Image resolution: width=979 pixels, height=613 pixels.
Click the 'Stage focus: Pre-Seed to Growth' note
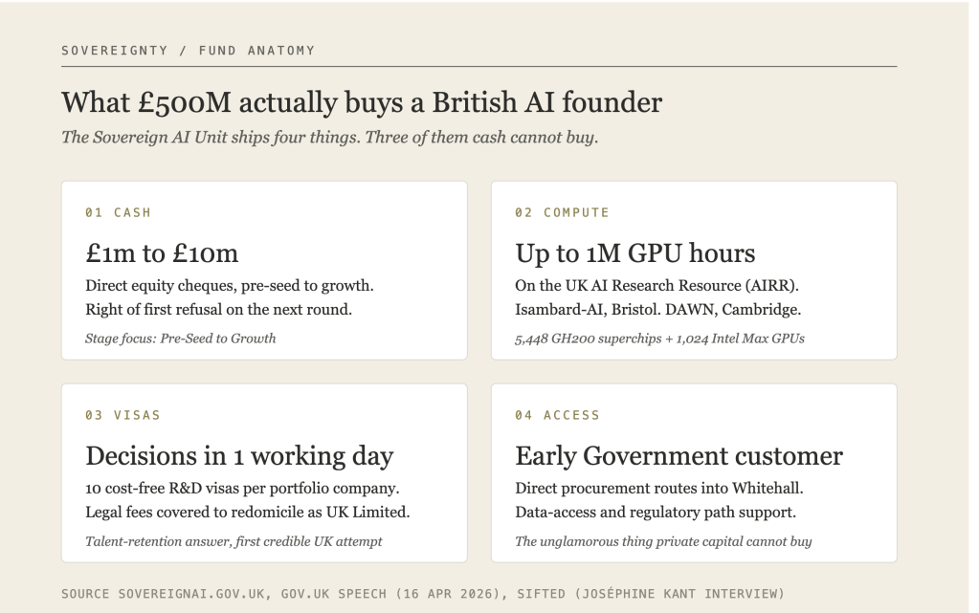[x=181, y=338]
